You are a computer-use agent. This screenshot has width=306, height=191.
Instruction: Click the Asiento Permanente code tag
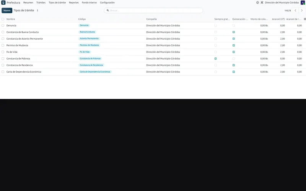pyautogui.click(x=89, y=39)
